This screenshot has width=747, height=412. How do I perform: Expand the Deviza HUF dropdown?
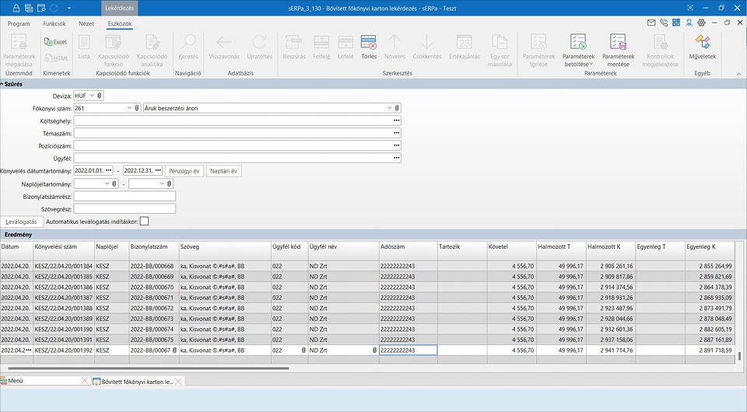pyautogui.click(x=92, y=96)
